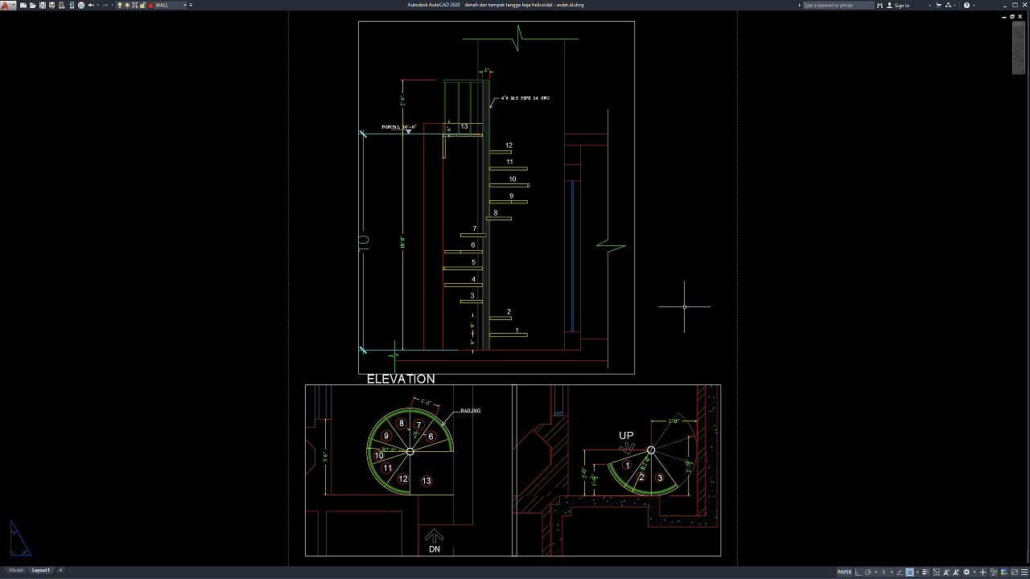The height and width of the screenshot is (579, 1030).
Task: Click the Open file folder icon
Action: point(33,5)
